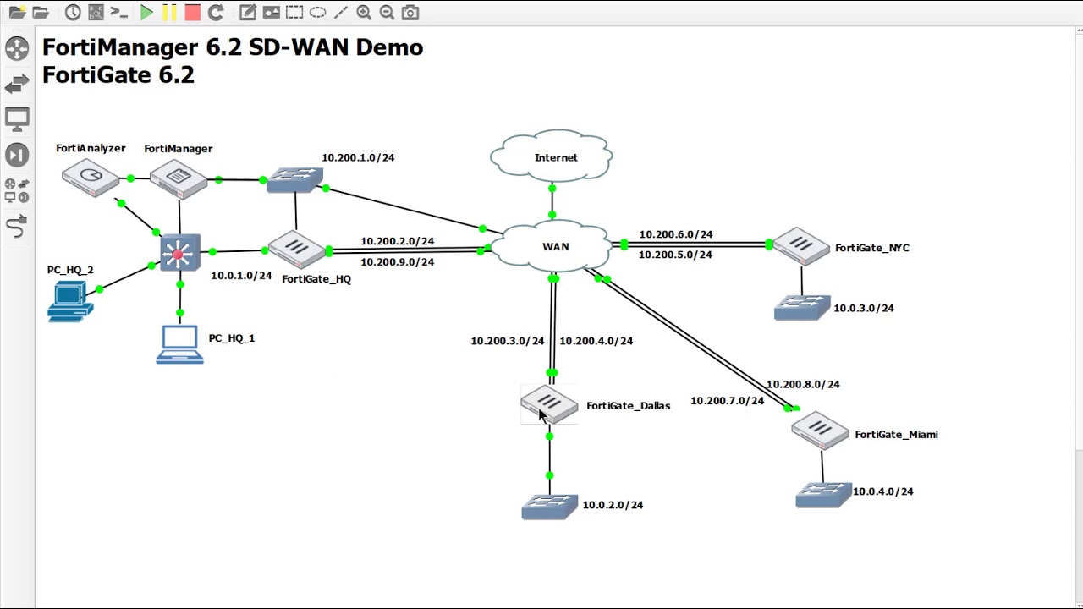Click the 10.200.2.0/24 link label
Screen dimensions: 1083x609
click(397, 241)
